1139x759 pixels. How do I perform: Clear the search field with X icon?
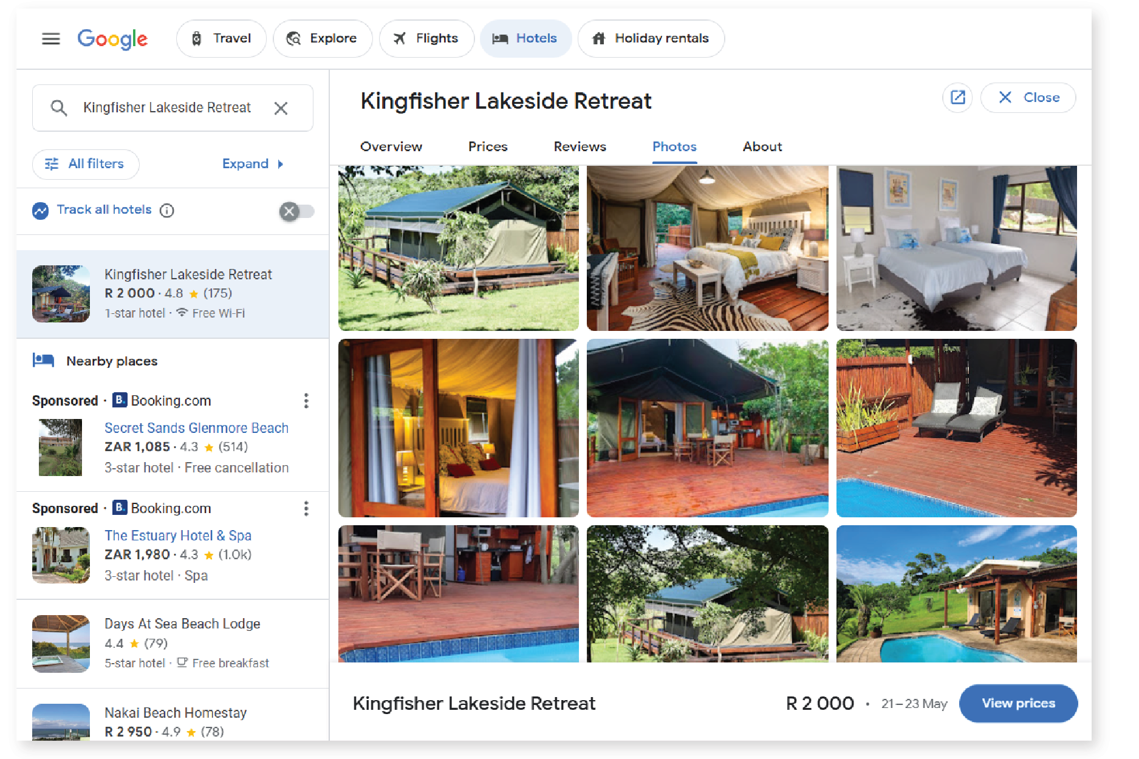pos(281,108)
